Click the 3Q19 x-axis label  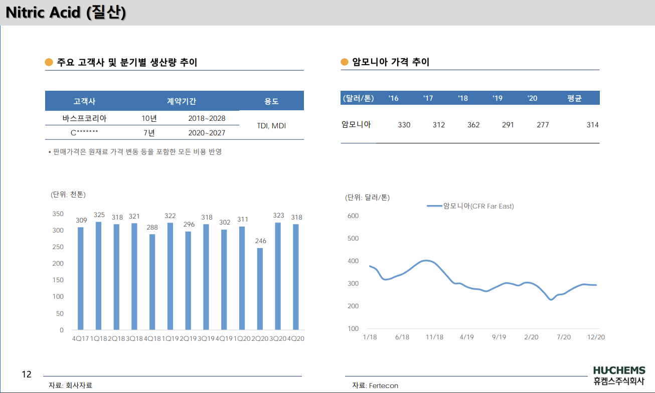point(206,338)
